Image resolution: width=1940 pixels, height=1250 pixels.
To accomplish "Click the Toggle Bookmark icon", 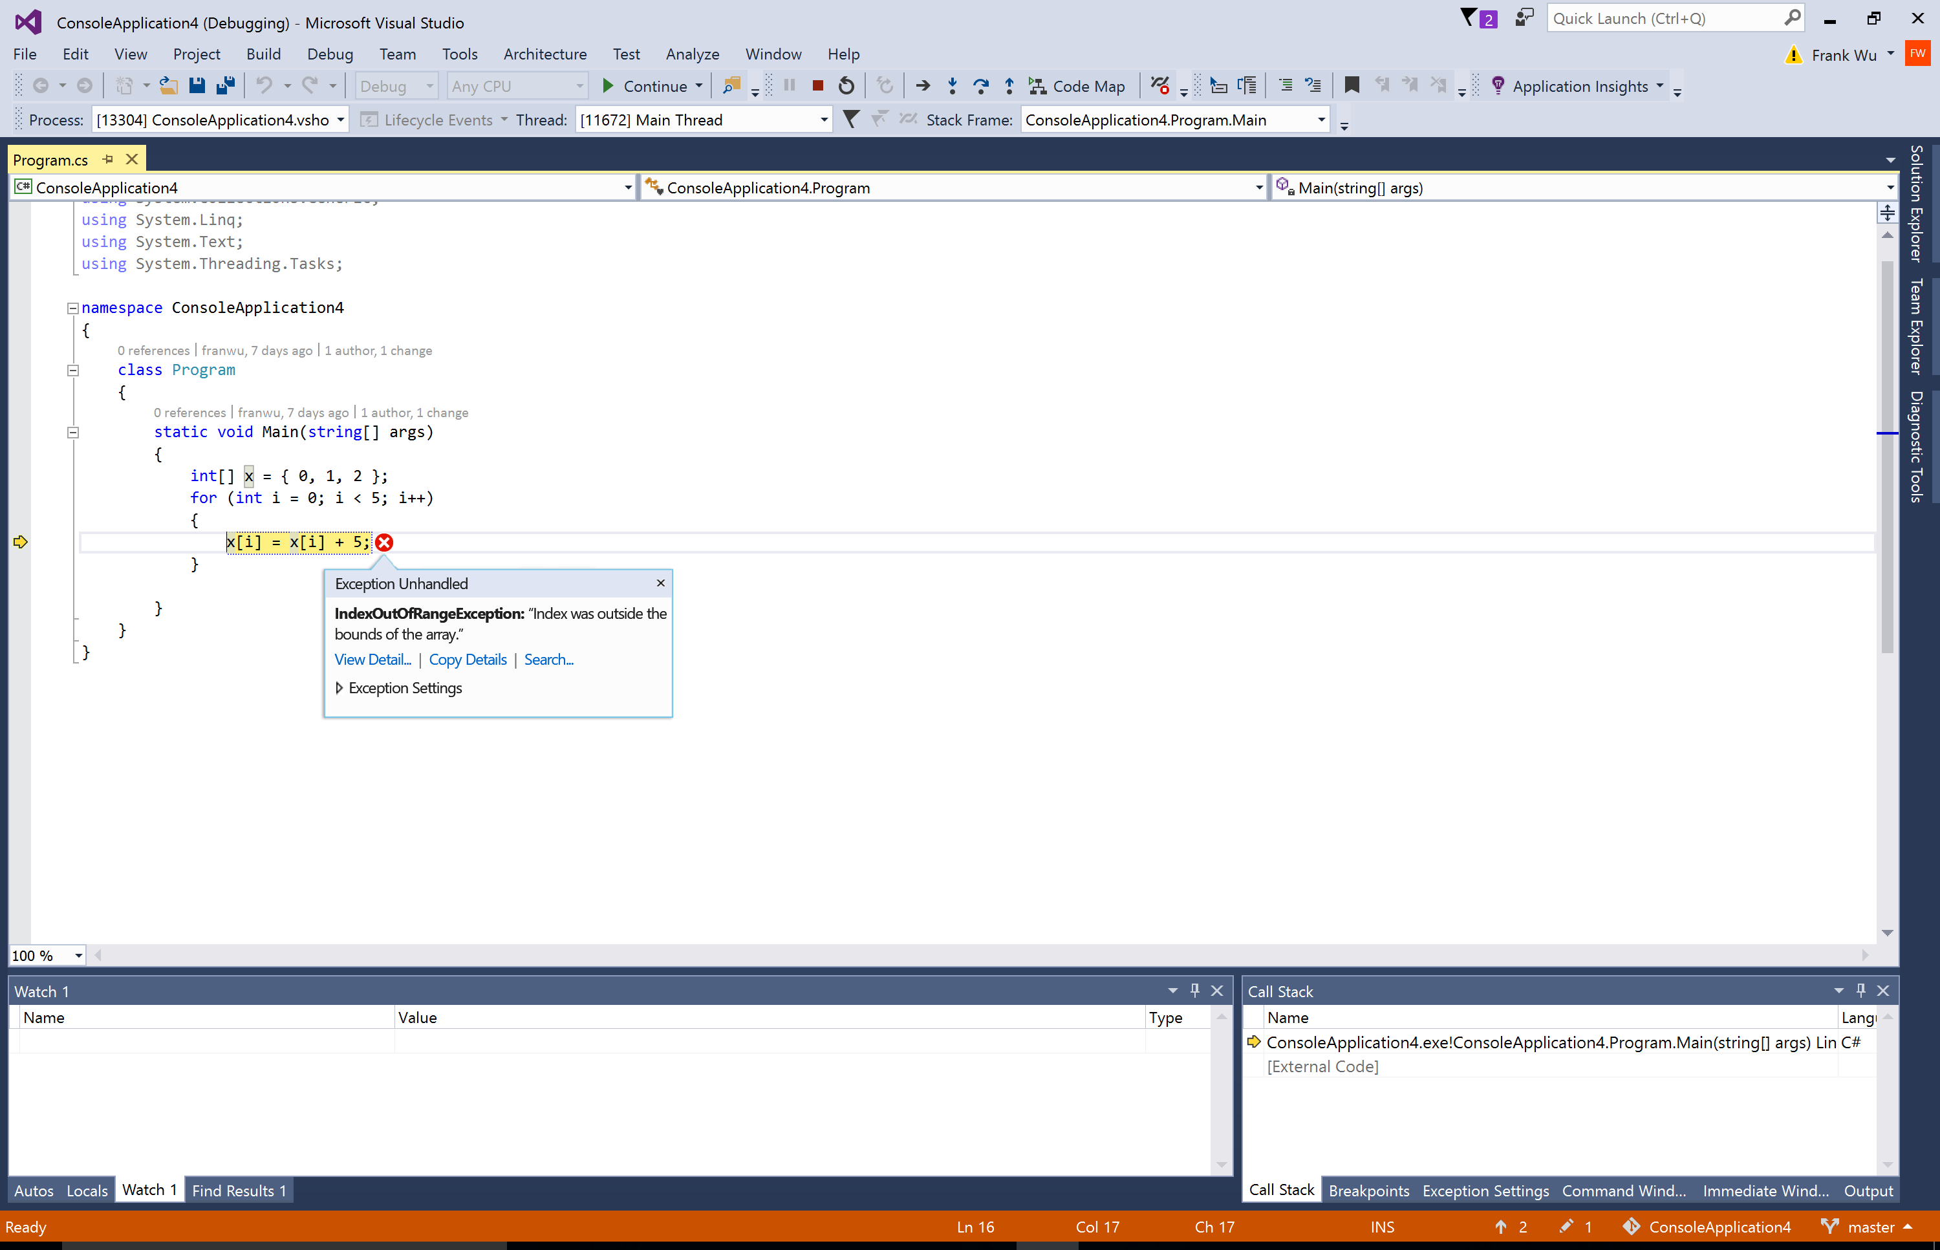I will tap(1352, 86).
